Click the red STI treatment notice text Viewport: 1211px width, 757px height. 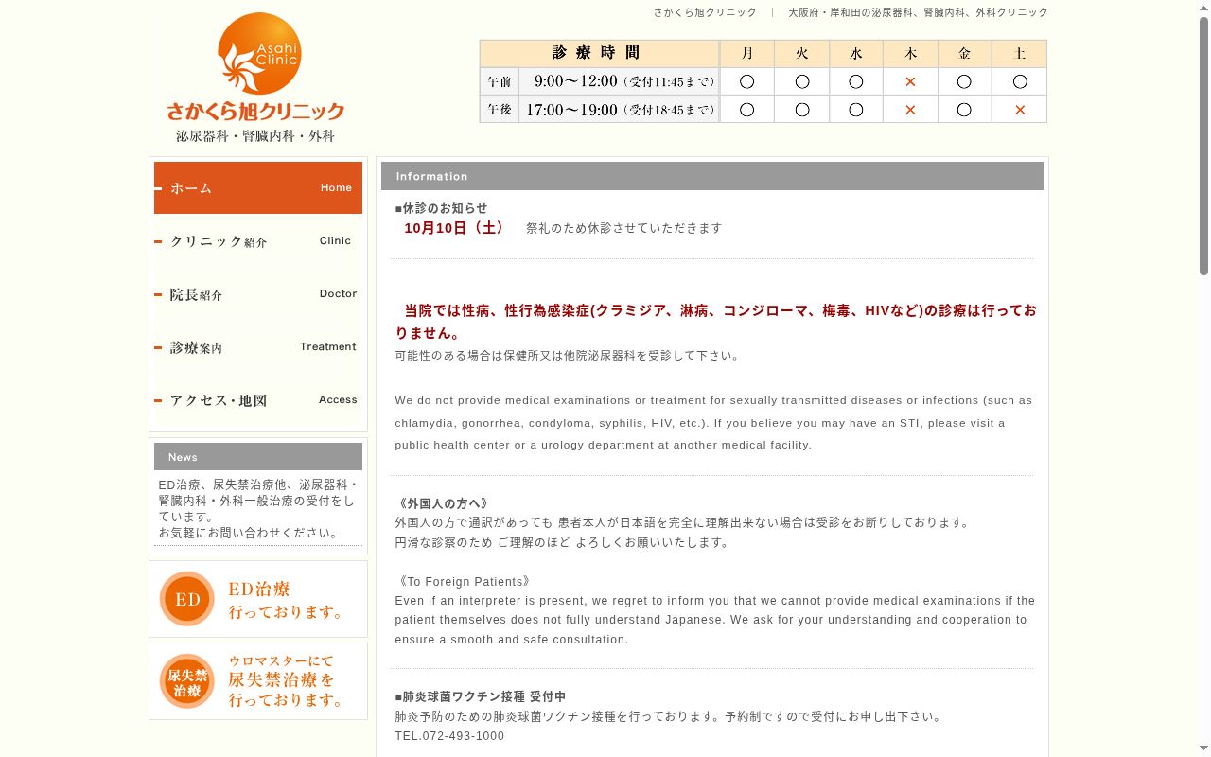[716, 322]
